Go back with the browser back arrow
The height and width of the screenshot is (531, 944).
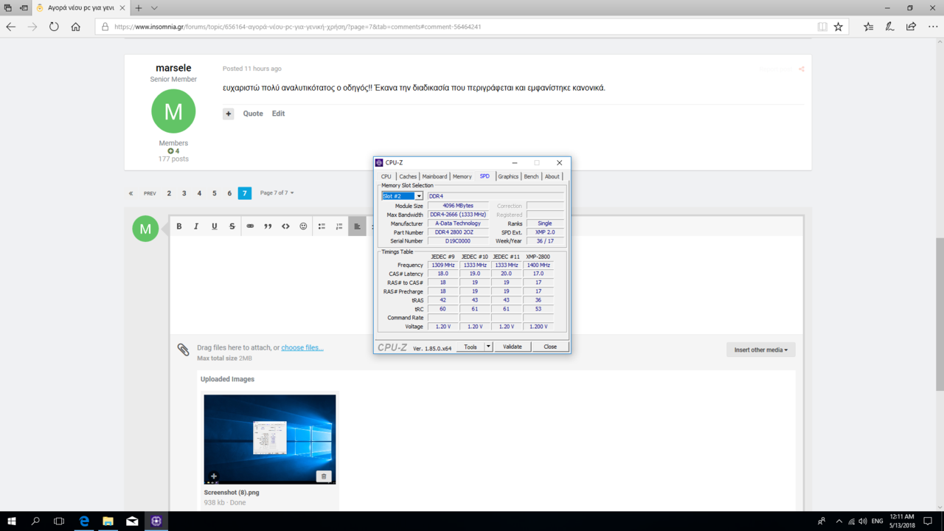(x=11, y=27)
